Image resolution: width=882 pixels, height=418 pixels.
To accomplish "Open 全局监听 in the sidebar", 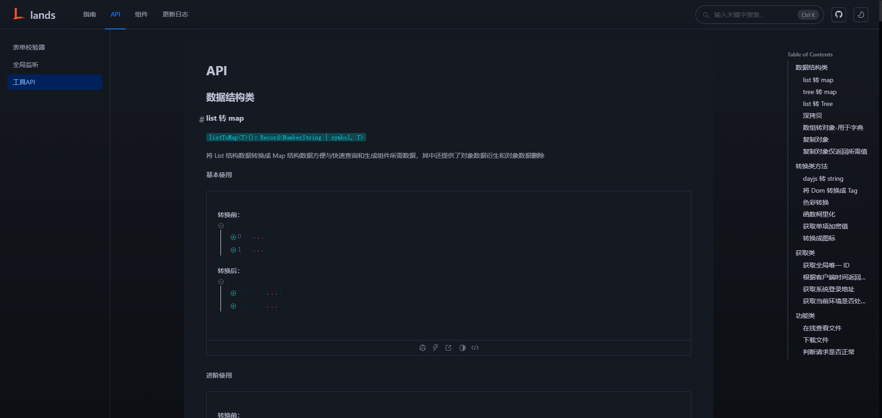I will tap(55, 65).
